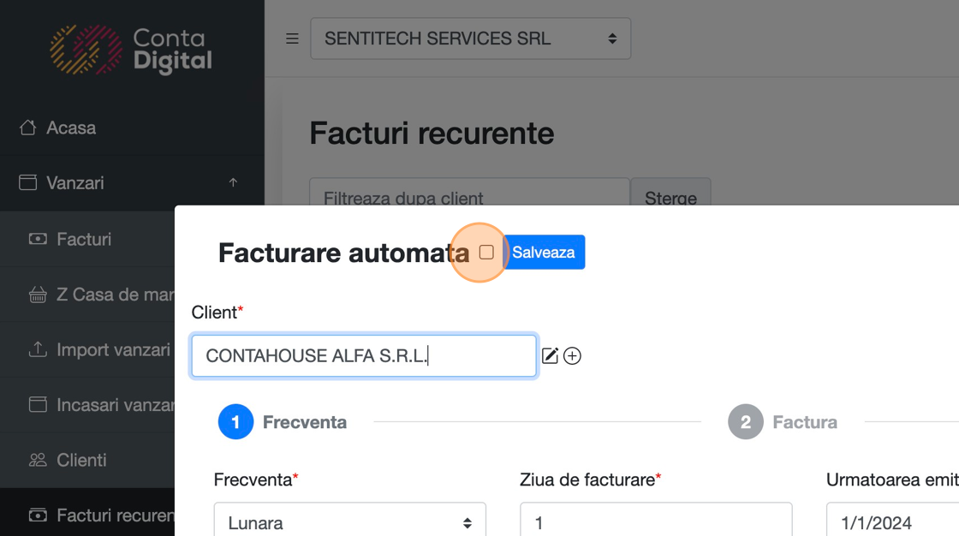Click the Ziua de facturare field
This screenshot has height=536, width=959.
655,521
